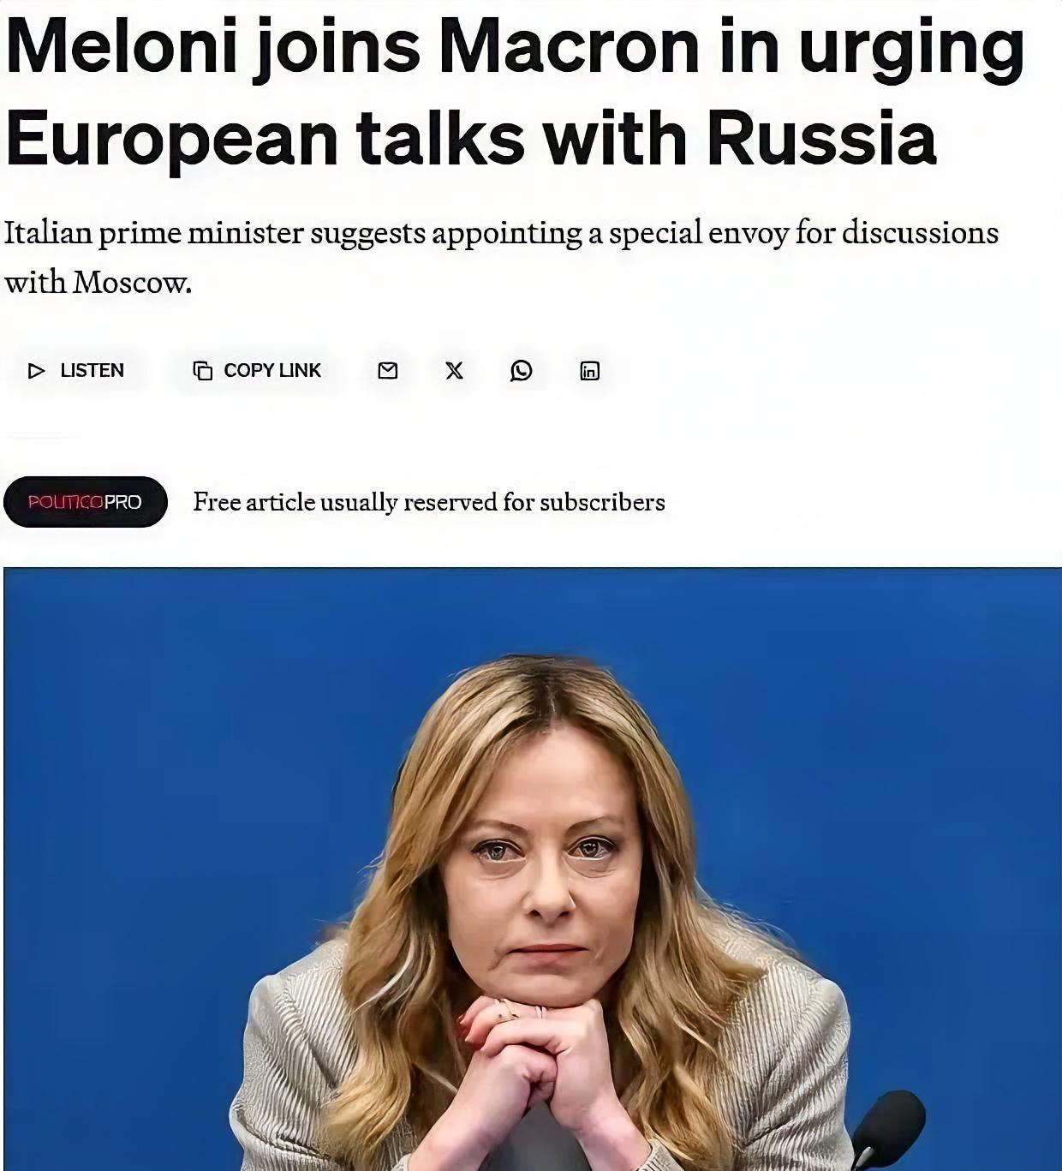Select the COPY LINK text button
The image size is (1062, 1171).
point(271,370)
